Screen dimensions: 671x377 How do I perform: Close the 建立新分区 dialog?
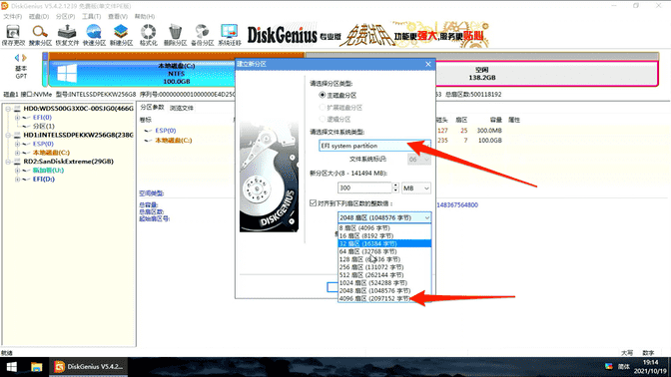click(x=428, y=64)
